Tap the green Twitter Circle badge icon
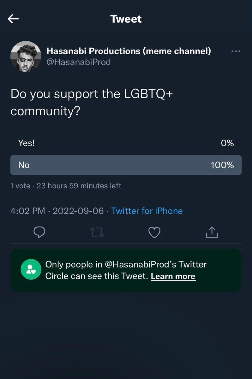252x379 pixels. pyautogui.click(x=31, y=269)
